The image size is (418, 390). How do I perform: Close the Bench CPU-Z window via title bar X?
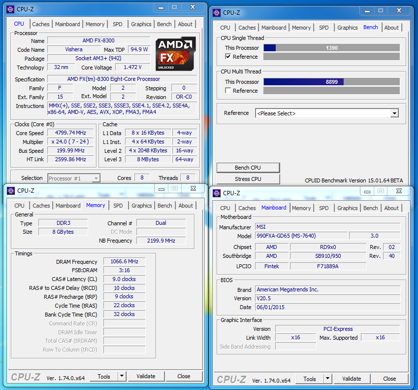tap(399, 11)
